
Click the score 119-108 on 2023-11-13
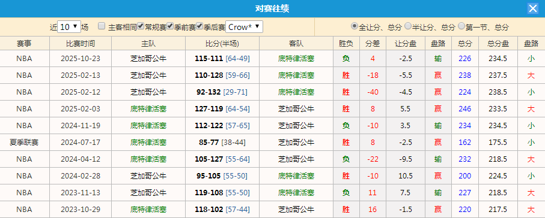tap(209, 192)
